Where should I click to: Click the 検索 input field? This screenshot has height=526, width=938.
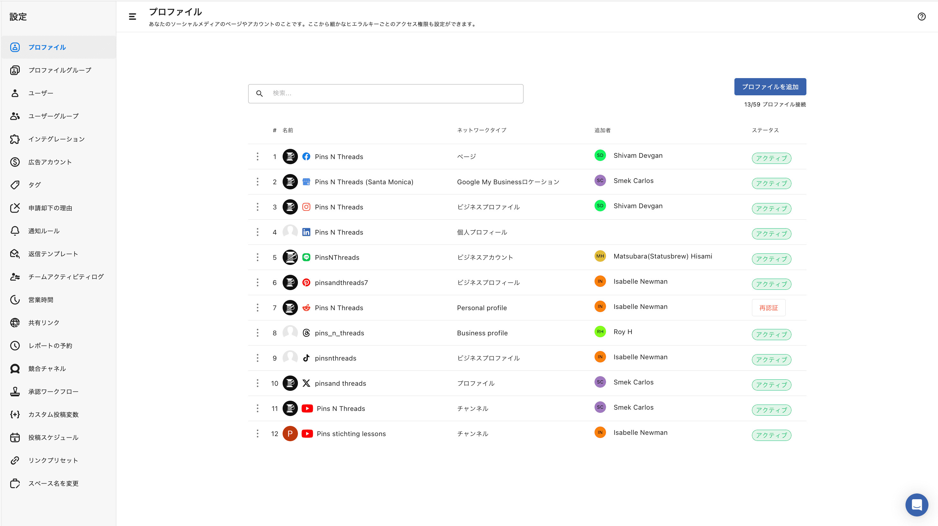pos(393,94)
